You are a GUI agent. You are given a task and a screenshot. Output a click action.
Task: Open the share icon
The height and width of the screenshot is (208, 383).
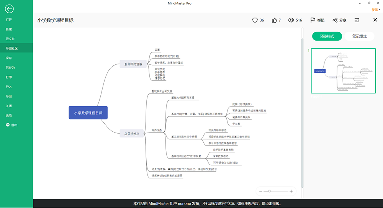[335, 20]
